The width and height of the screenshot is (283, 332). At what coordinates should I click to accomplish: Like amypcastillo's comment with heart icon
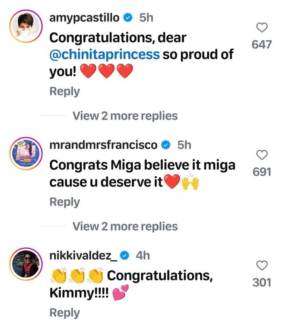tap(262, 28)
